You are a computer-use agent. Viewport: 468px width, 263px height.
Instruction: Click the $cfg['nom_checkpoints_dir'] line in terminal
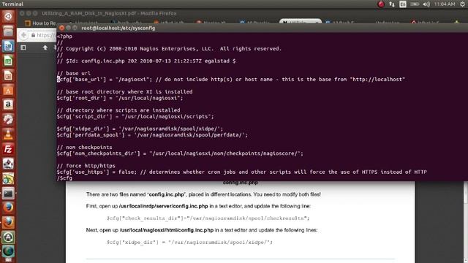[180, 153]
